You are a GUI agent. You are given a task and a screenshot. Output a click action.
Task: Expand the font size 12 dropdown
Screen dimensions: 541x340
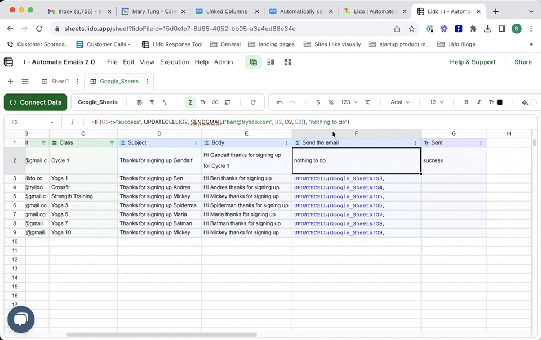(x=437, y=102)
